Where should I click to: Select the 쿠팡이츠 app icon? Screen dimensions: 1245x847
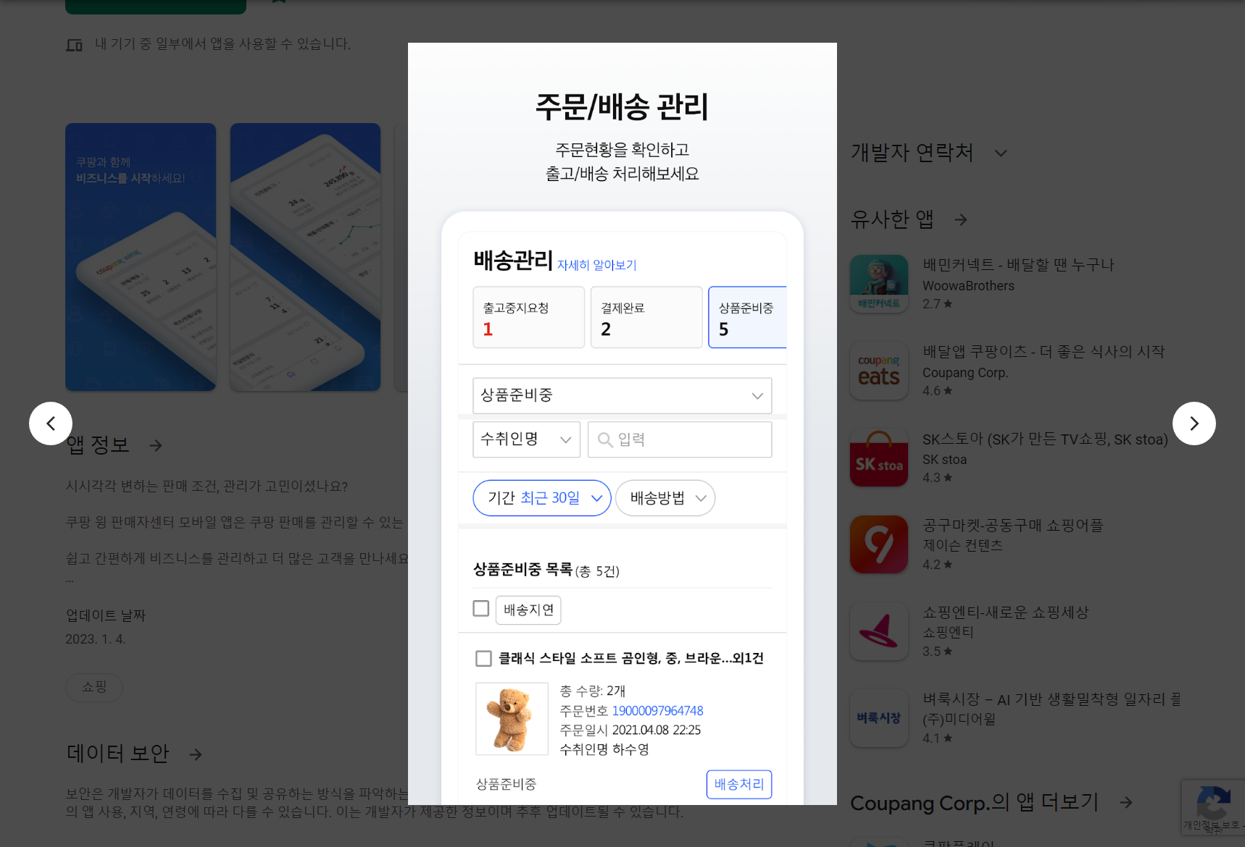878,371
